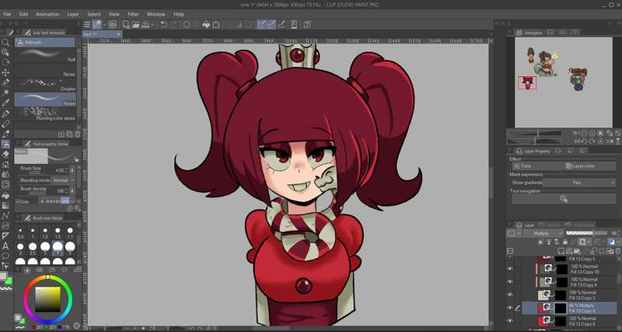622x332 pixels.
Task: Open the Window menu
Action: (x=156, y=14)
